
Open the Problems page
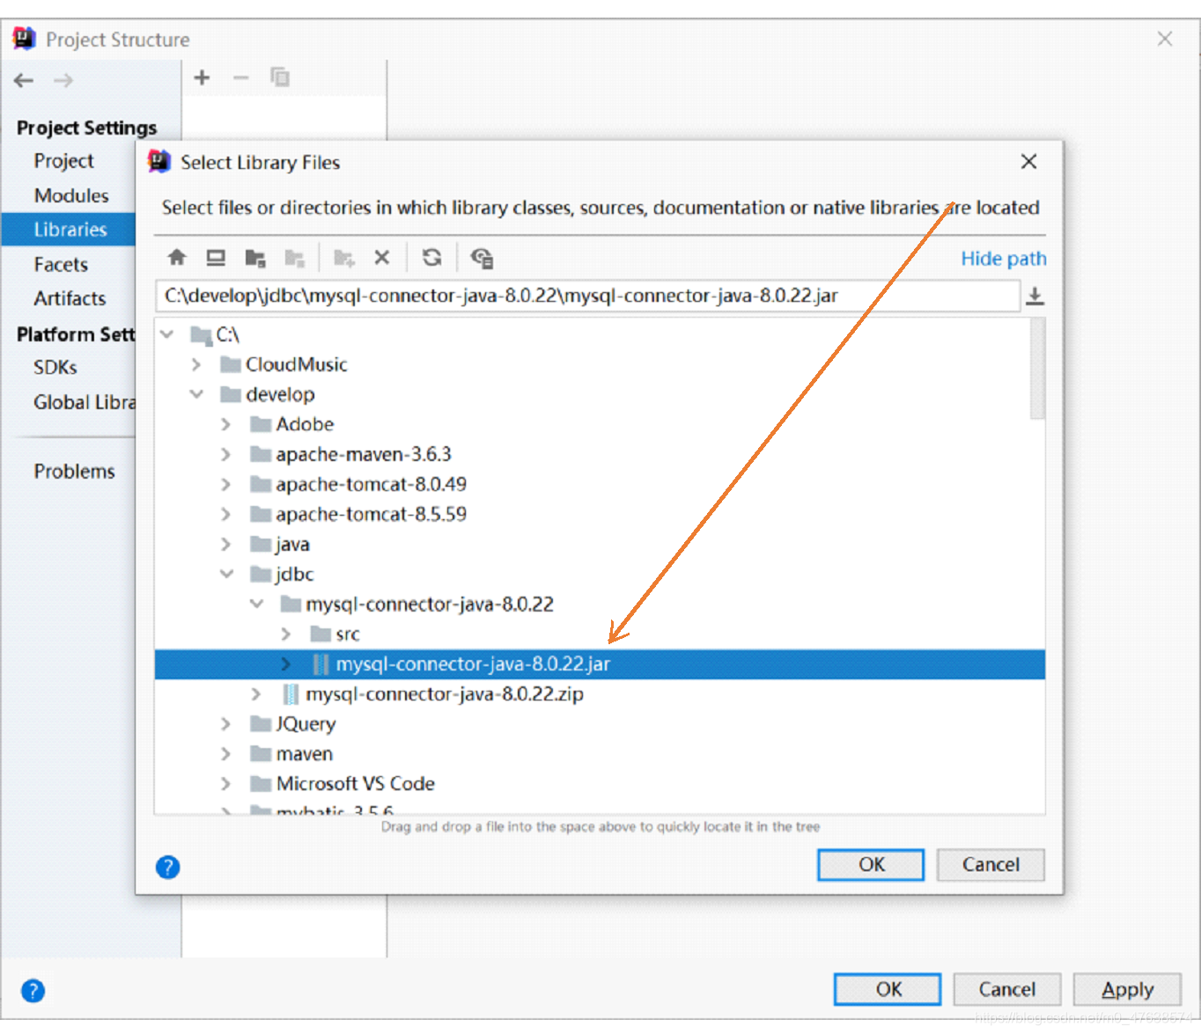point(74,471)
